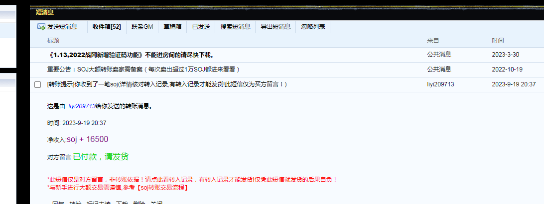The height and width of the screenshot is (204, 544).
Task: Open the 【soj转账交易流程】 reference link
Action: click(162, 188)
